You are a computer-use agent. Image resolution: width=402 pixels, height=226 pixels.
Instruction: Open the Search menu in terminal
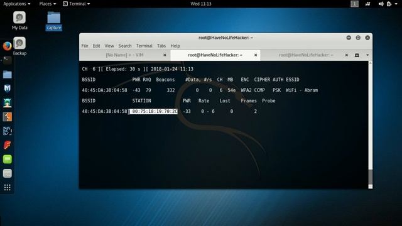tap(125, 46)
